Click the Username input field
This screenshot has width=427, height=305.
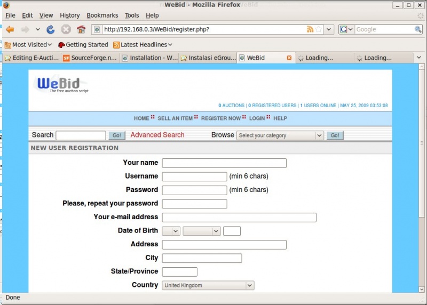(x=194, y=176)
